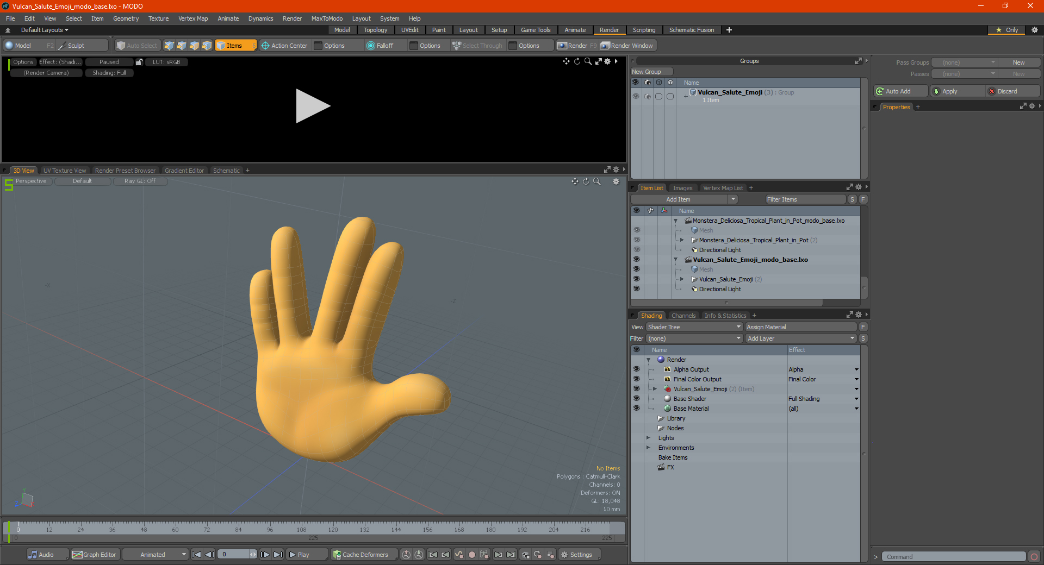Click the Discard button
The image size is (1044, 565).
[x=1012, y=91]
